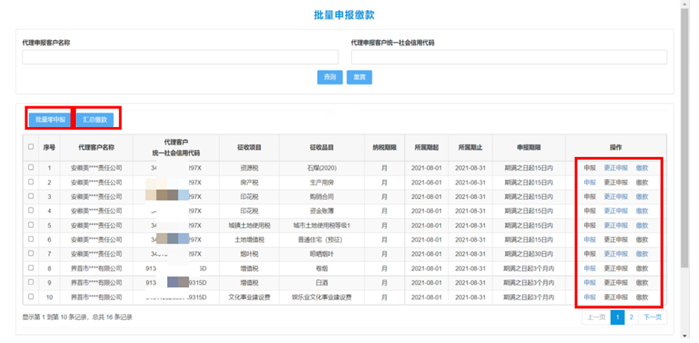Click the 重置 reset button
This screenshot has width=699, height=343.
359,77
